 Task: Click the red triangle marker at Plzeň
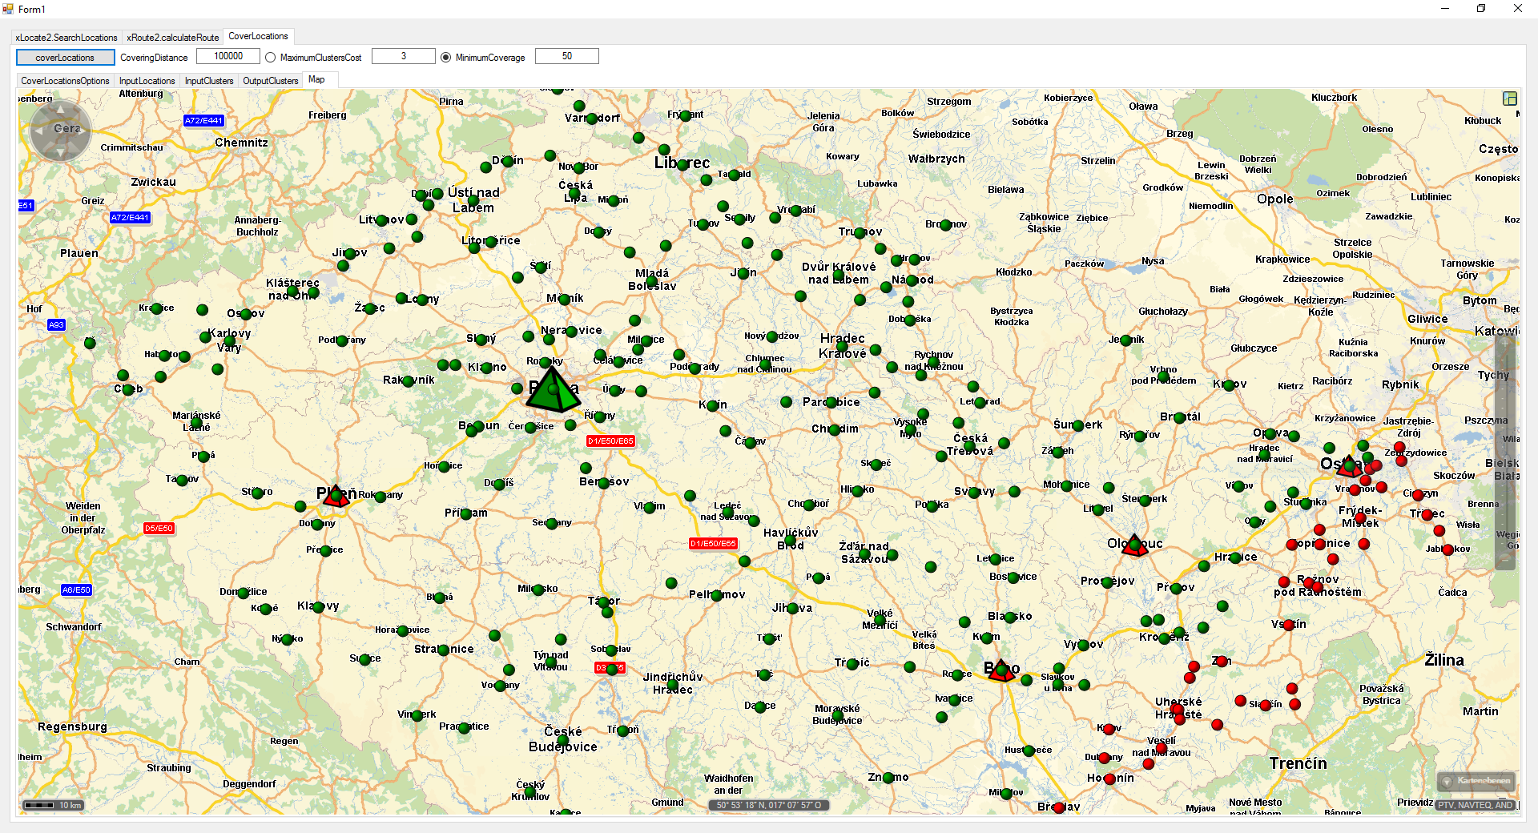point(336,497)
